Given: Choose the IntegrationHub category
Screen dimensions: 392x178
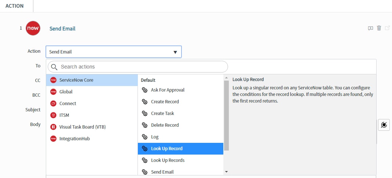Looking at the screenshot, I should click(x=92, y=138).
